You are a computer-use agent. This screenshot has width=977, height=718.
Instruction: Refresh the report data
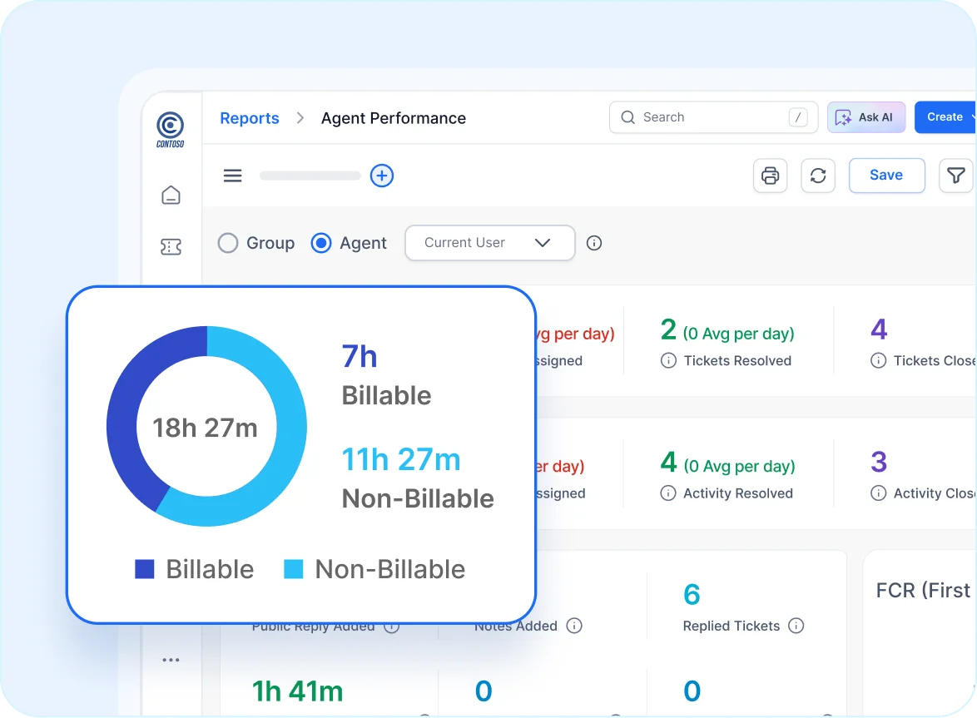pyautogui.click(x=818, y=176)
